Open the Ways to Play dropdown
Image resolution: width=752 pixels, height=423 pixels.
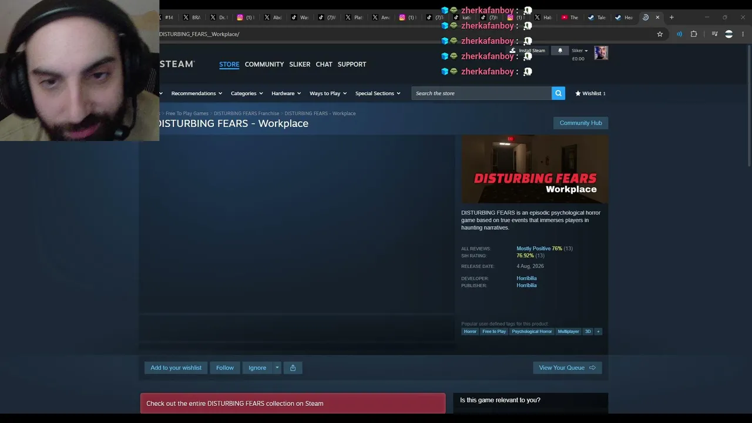328,93
